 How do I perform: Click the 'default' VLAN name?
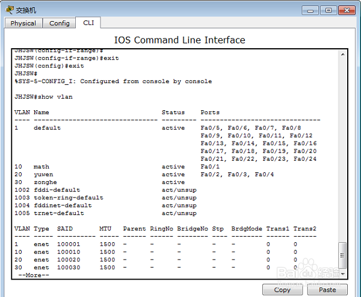click(x=47, y=128)
